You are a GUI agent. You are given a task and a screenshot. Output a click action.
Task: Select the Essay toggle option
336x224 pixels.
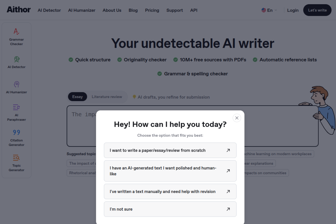77,97
